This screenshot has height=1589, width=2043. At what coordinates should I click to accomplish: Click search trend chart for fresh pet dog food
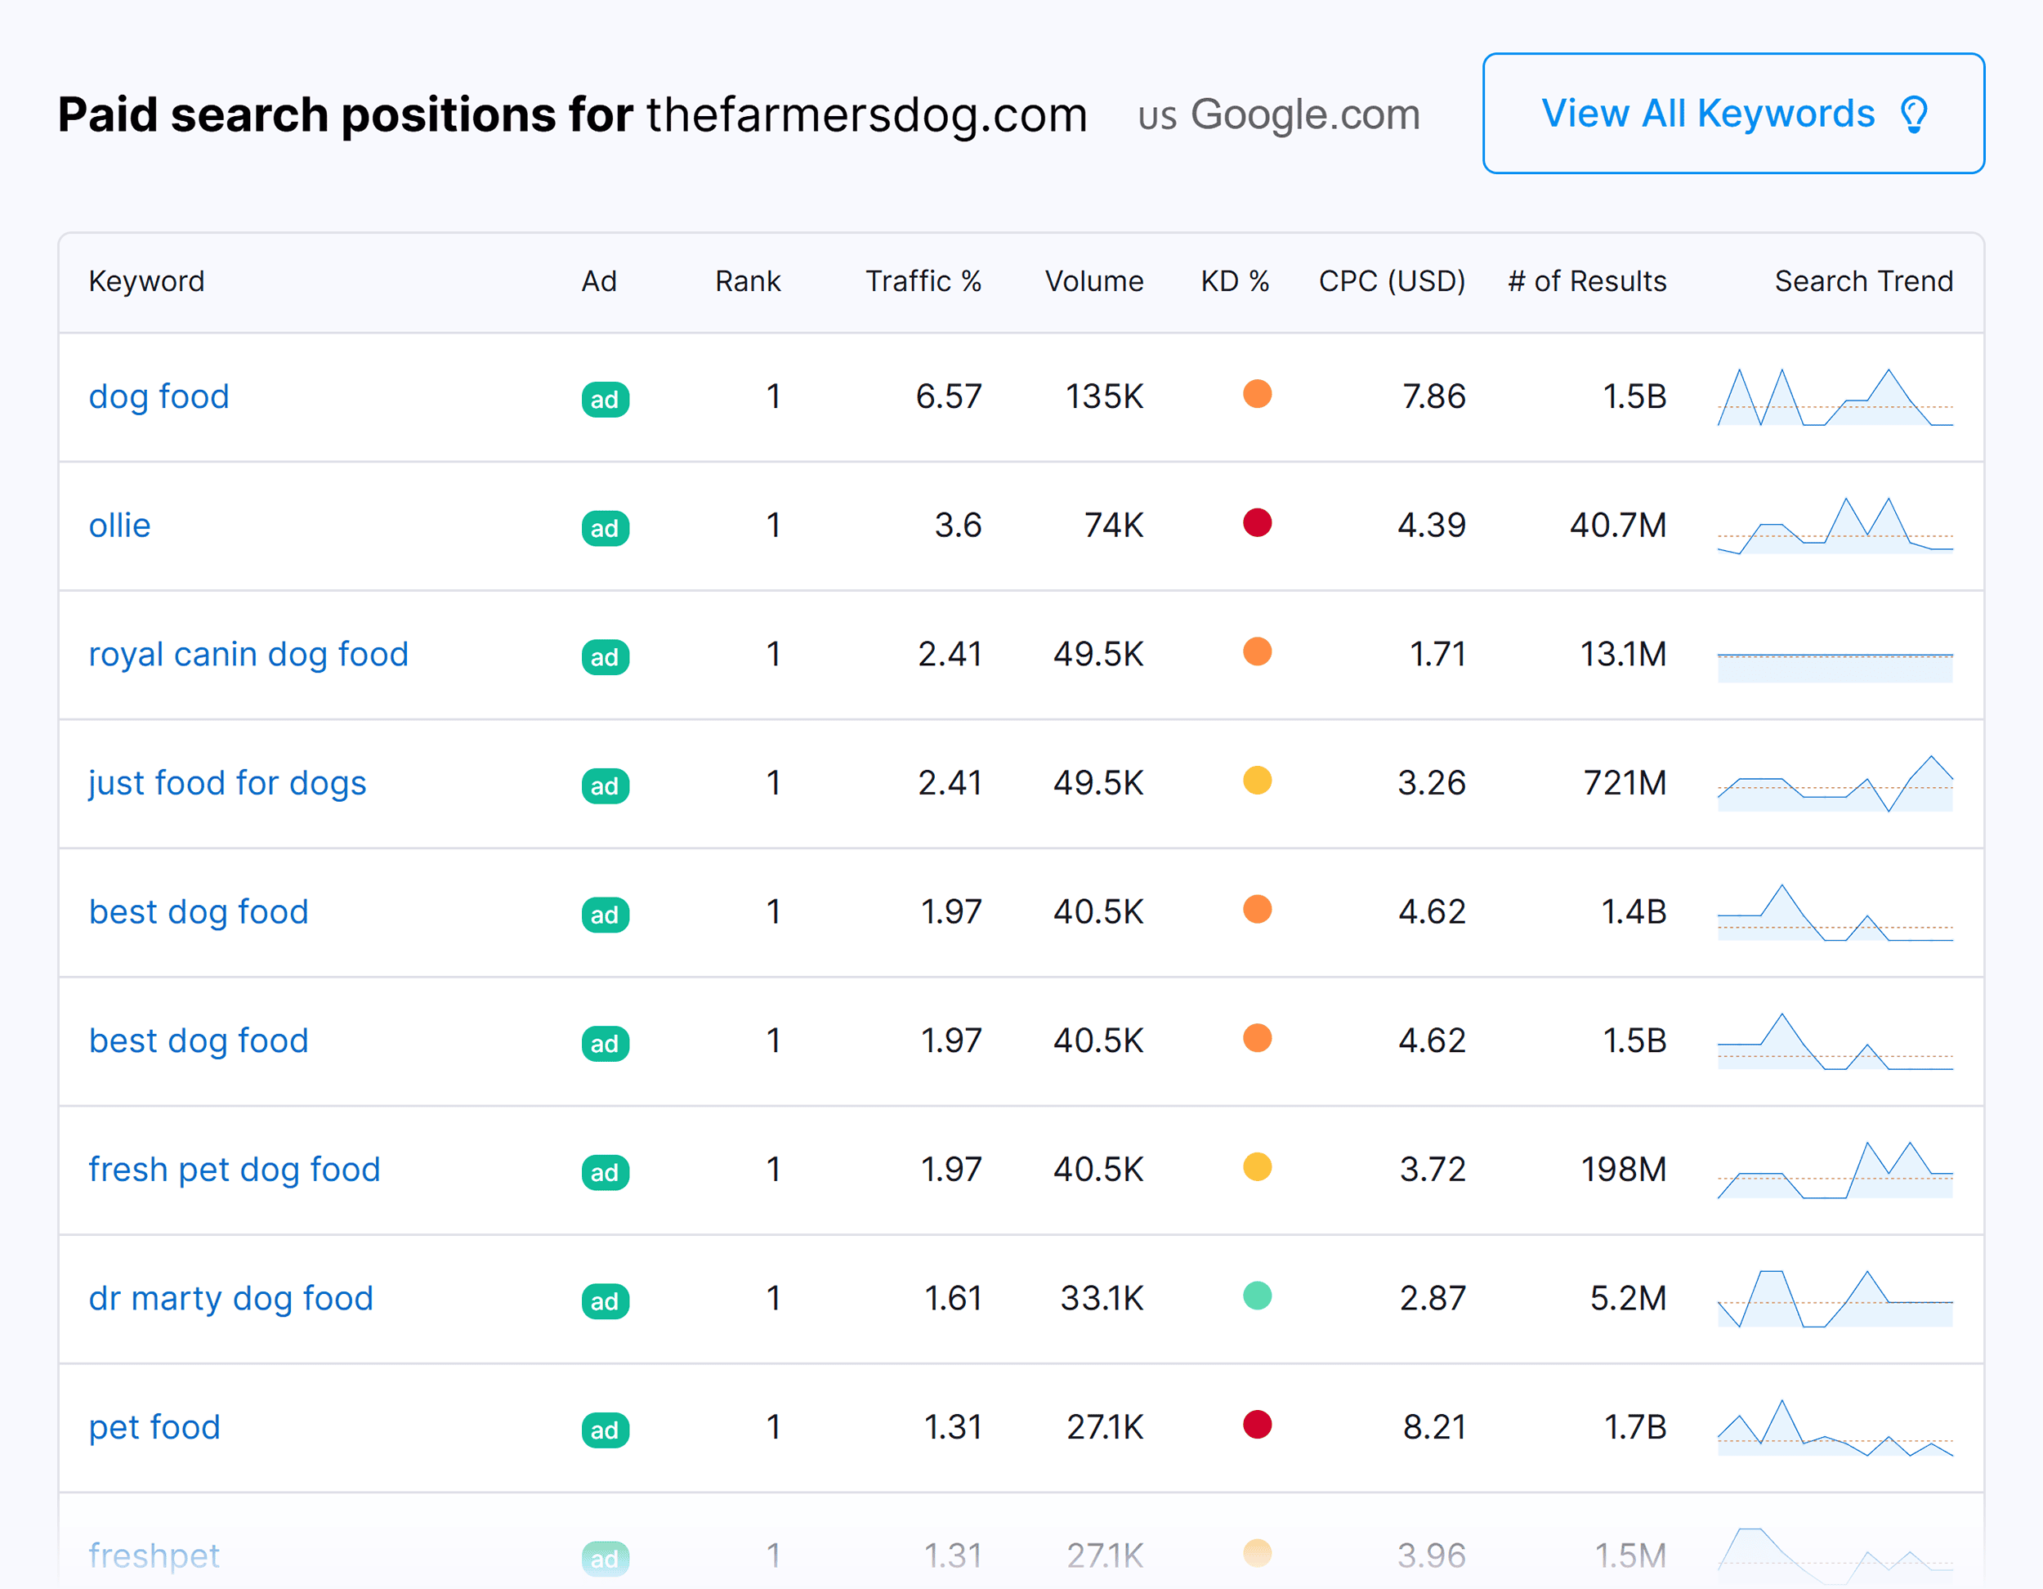pyautogui.click(x=1835, y=1170)
